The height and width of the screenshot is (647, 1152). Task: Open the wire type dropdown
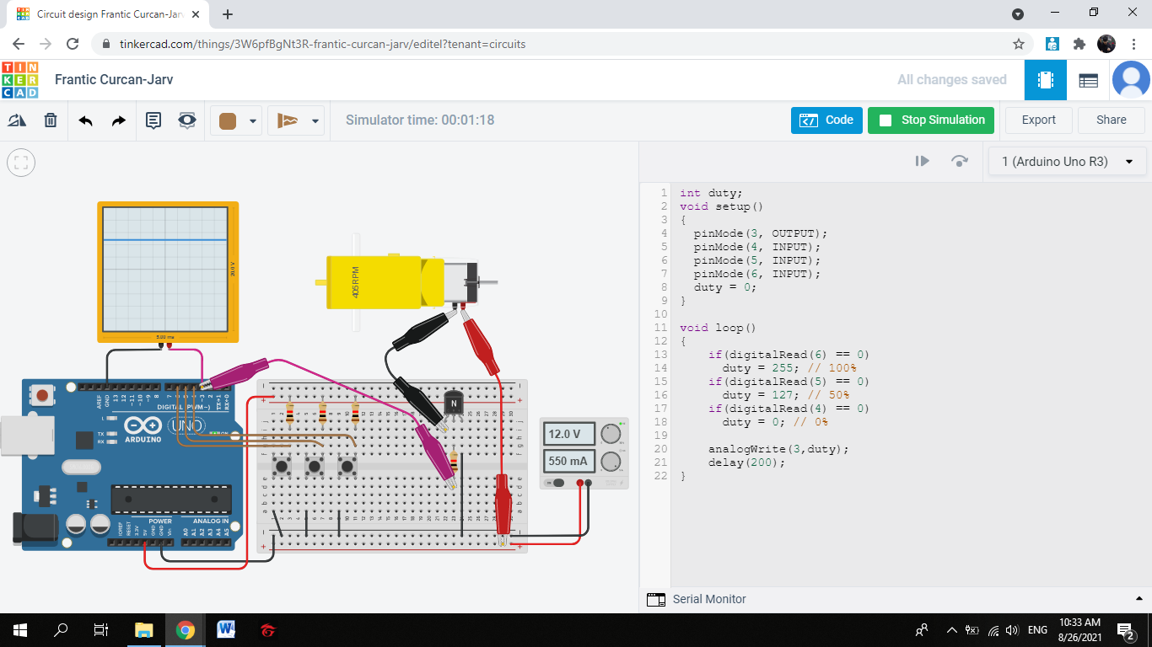(x=295, y=121)
